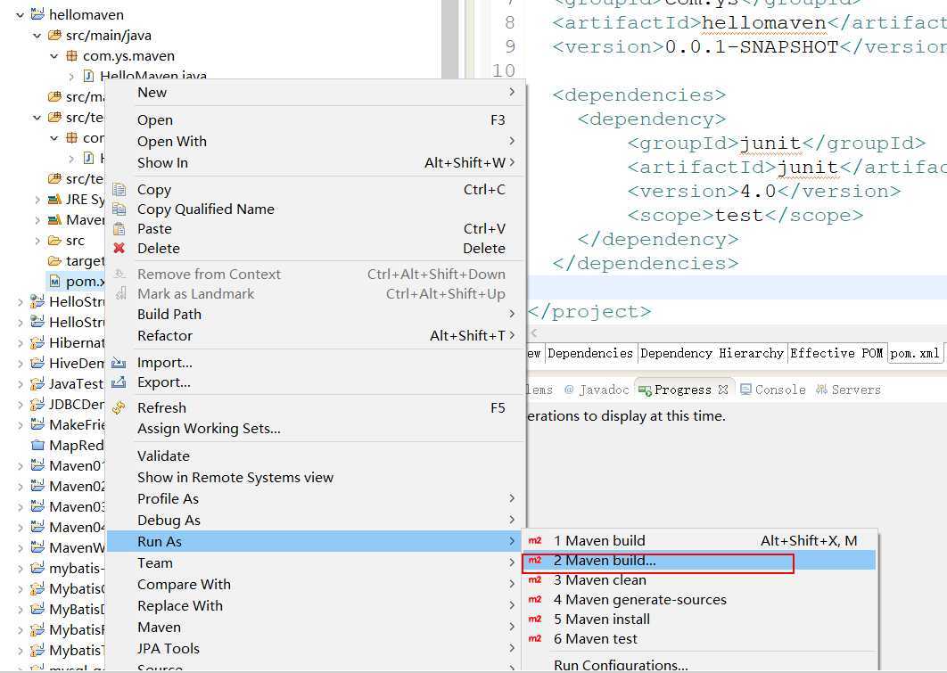947x673 pixels.
Task: Click m2 icon beside 1 Maven build
Action: pyautogui.click(x=535, y=541)
